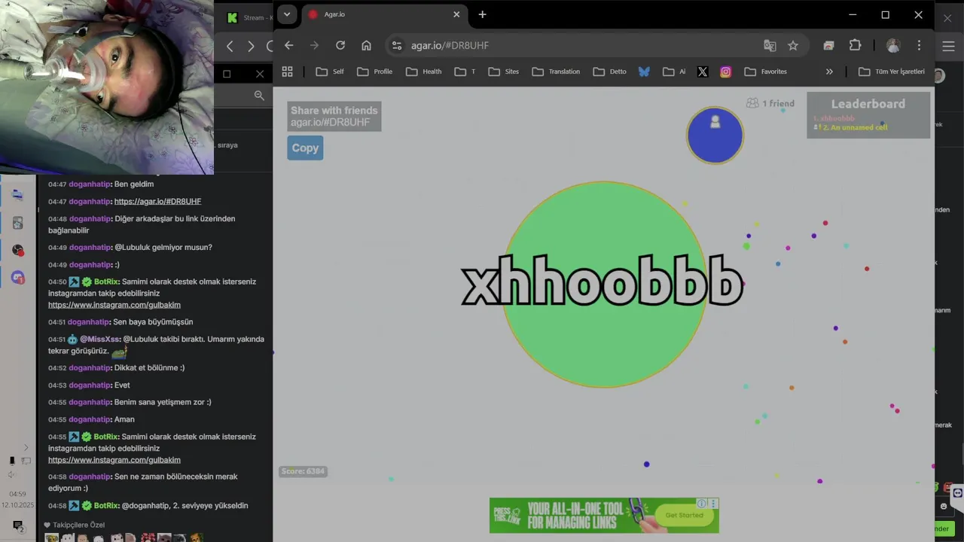Toggle the bookmark star for this page
This screenshot has width=964, height=542.
click(793, 45)
